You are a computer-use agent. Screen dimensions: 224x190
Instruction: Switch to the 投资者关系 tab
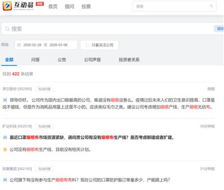129,60
